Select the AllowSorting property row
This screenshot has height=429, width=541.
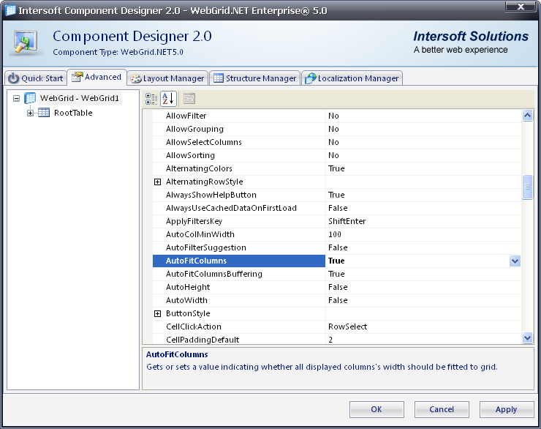(337, 155)
